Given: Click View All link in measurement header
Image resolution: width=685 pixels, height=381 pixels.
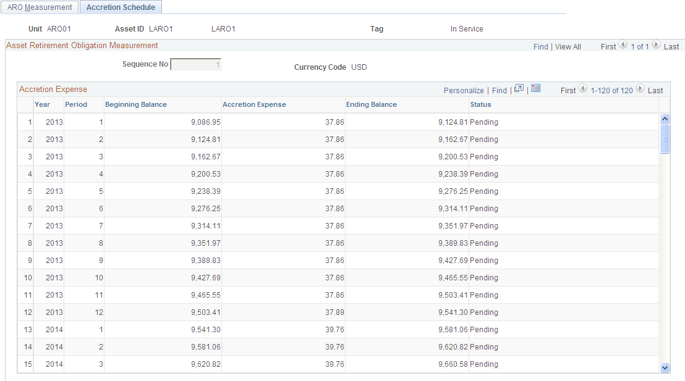Looking at the screenshot, I should [568, 47].
